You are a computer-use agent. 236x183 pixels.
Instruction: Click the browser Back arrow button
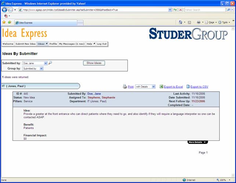pos(4,10)
